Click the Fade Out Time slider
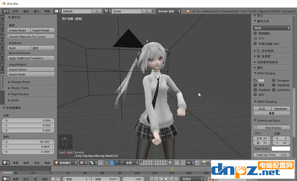The width and height of the screenshot is (297, 181). (x=272, y=155)
